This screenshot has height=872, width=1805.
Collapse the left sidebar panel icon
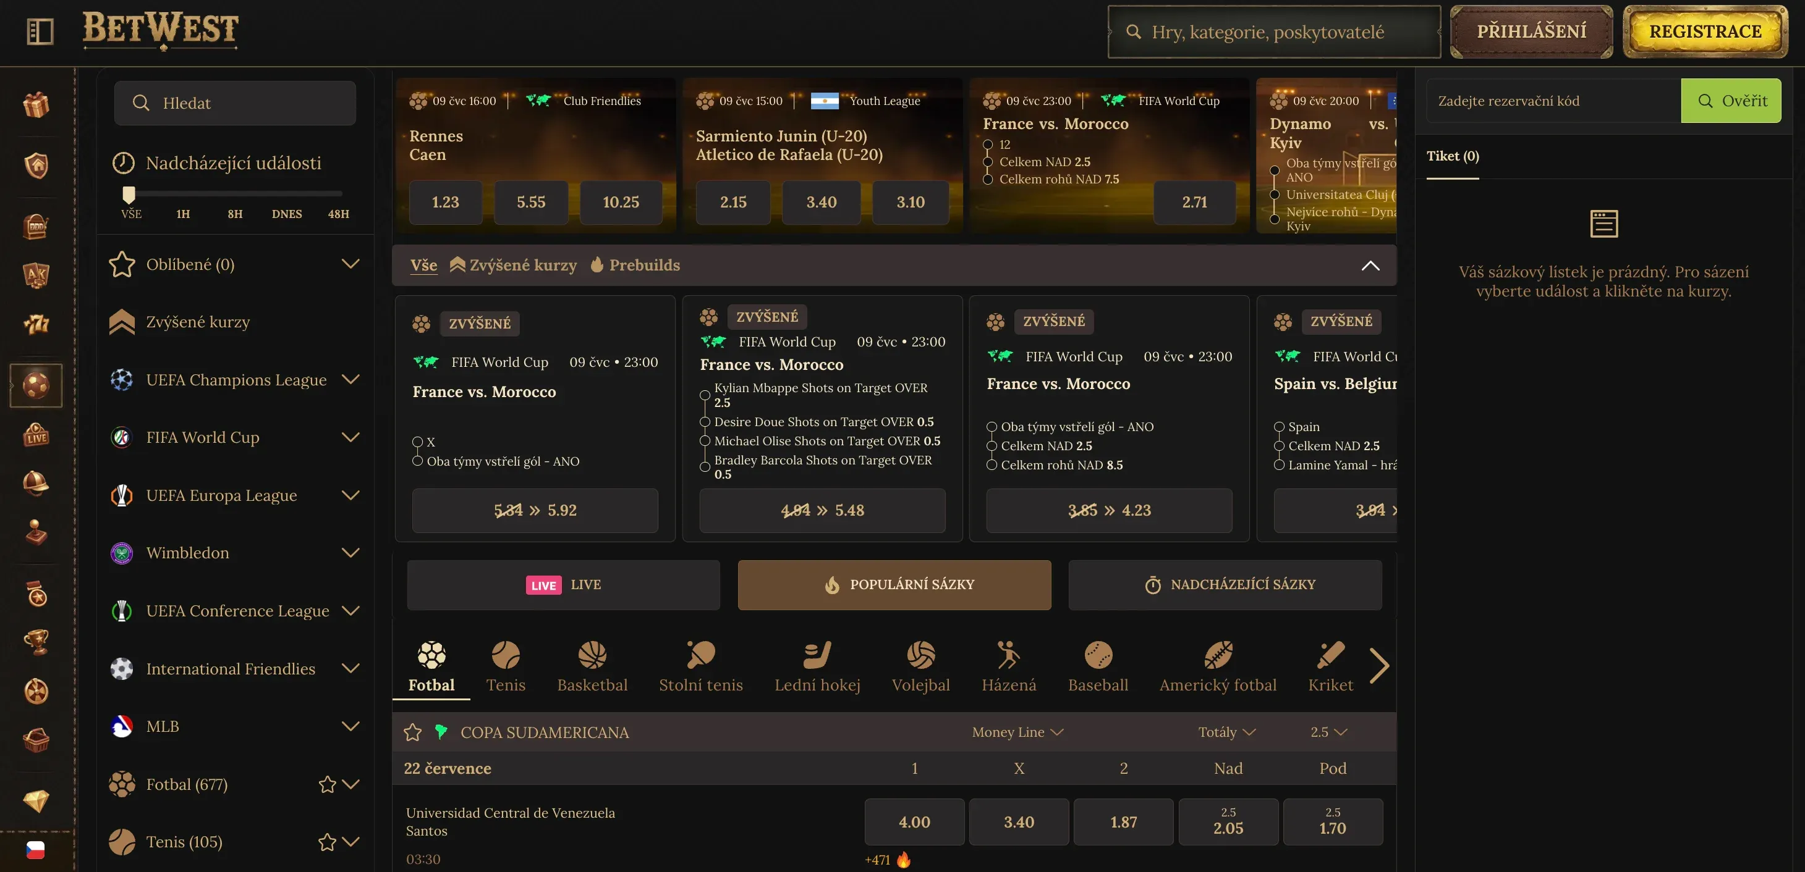[40, 31]
